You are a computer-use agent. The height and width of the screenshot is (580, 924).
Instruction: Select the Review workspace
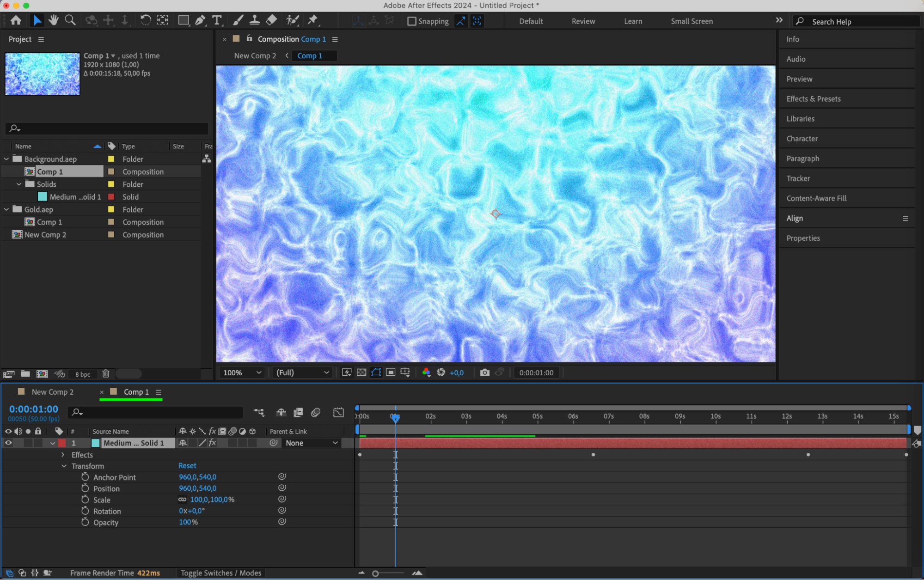pyautogui.click(x=583, y=21)
